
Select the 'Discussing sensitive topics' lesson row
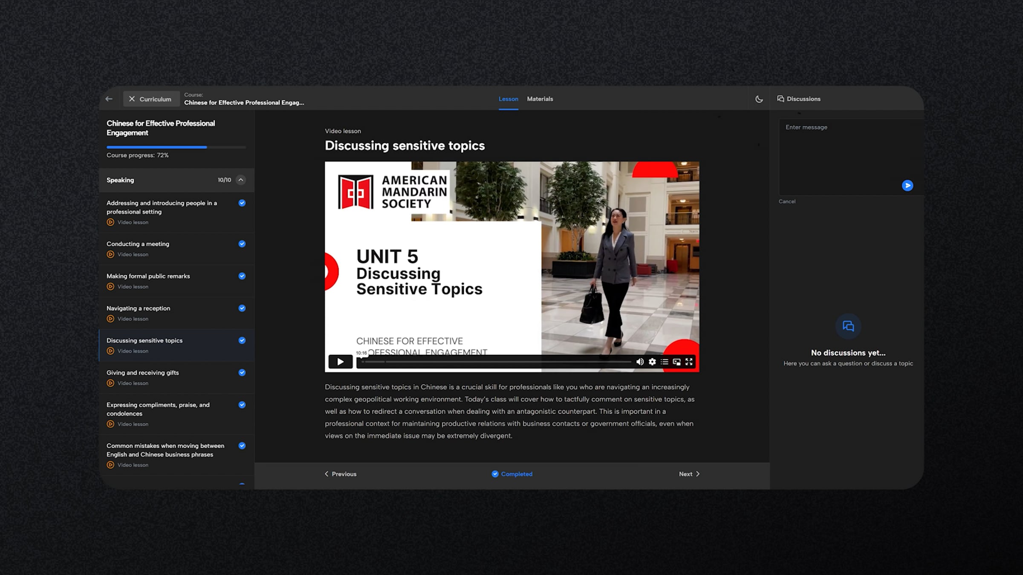tap(176, 345)
